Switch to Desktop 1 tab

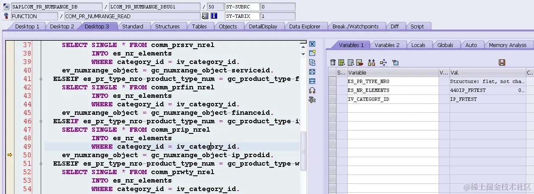pyautogui.click(x=27, y=26)
